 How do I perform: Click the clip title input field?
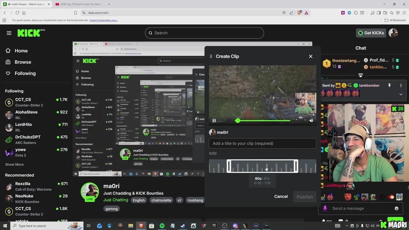tap(263, 143)
